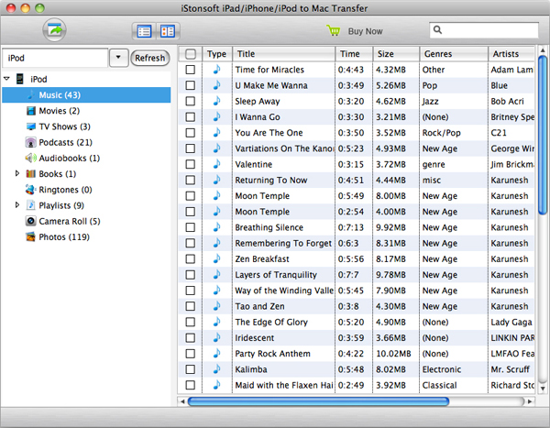Click the Movies film icon in sidebar
This screenshot has height=428, width=550.
[x=31, y=111]
